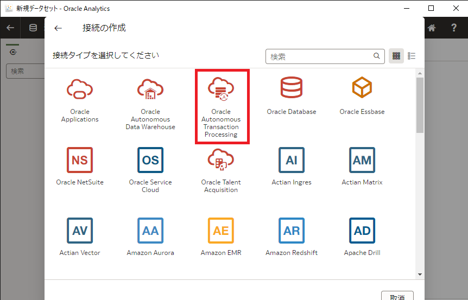Select Oracle Autonomous Transaction Processing
Viewport: 468px width, 300px height.
(221, 90)
